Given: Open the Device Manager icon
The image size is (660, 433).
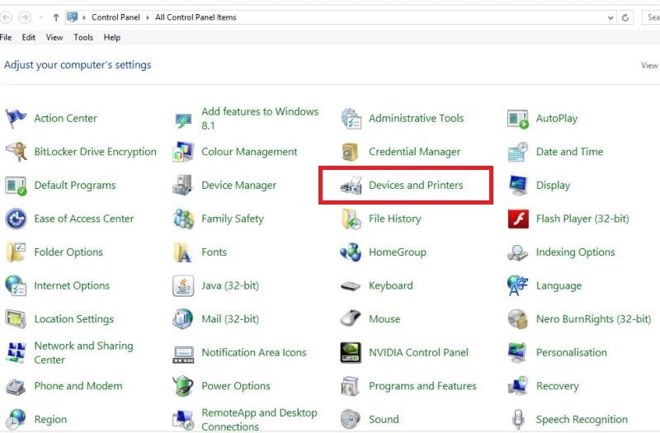Looking at the screenshot, I should coord(183,185).
